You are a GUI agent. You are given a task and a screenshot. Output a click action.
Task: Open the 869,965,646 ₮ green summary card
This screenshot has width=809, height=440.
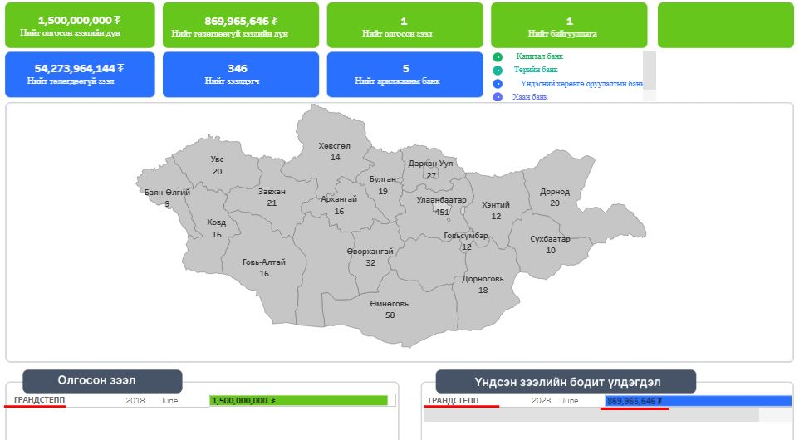241,25
